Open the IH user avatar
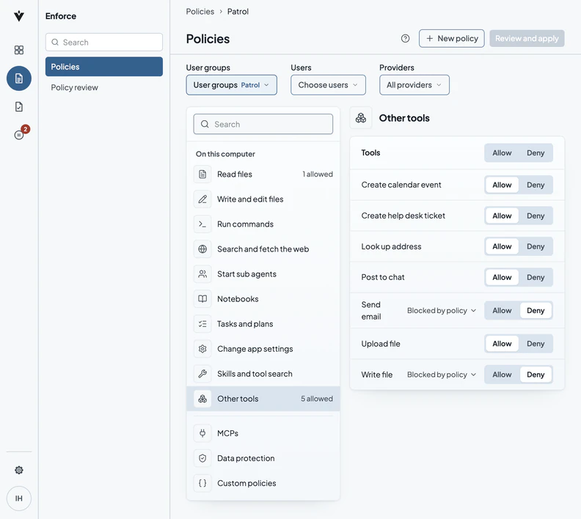Screen dimensions: 581x519 click(x=19, y=498)
